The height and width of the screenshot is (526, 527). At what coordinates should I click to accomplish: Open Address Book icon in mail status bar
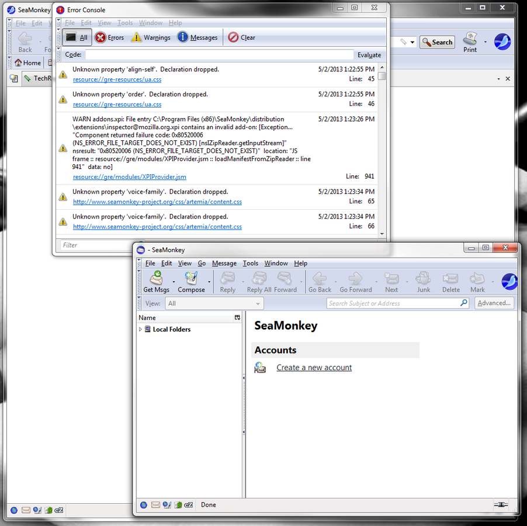(178, 505)
